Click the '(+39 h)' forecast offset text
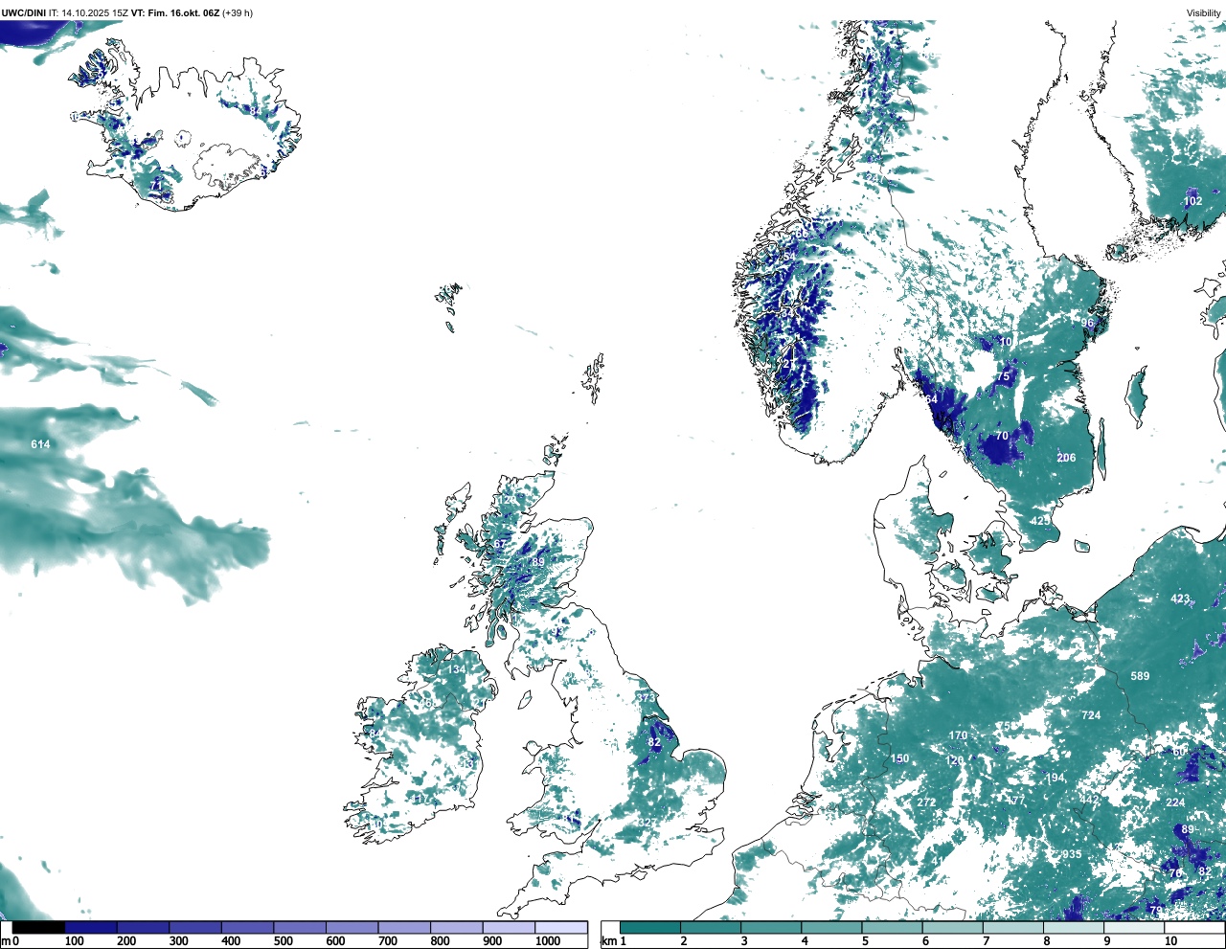The image size is (1226, 949). click(x=238, y=13)
